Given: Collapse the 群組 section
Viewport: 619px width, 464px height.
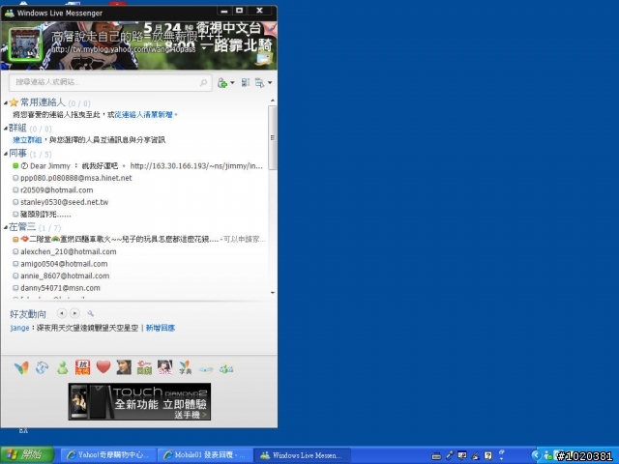Looking at the screenshot, I should pos(6,129).
